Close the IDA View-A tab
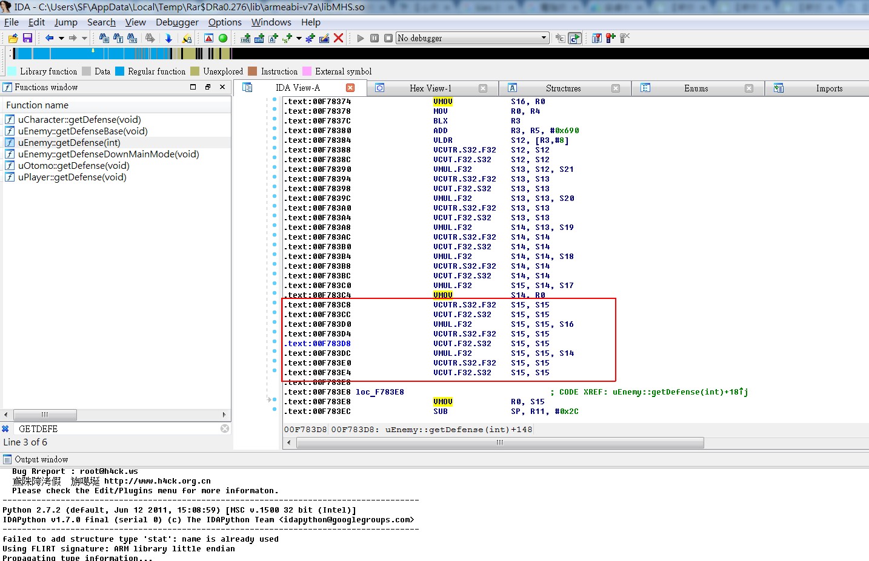869x561 pixels. pos(350,88)
